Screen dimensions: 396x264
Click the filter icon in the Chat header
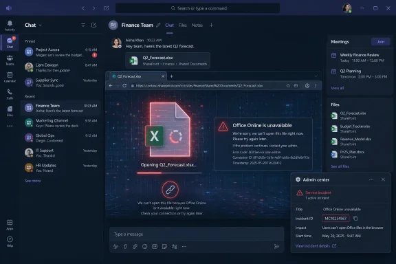(83, 25)
